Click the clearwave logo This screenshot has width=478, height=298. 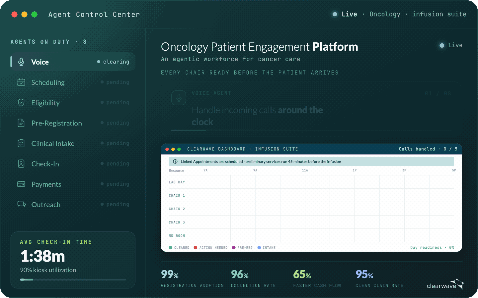[x=445, y=284]
